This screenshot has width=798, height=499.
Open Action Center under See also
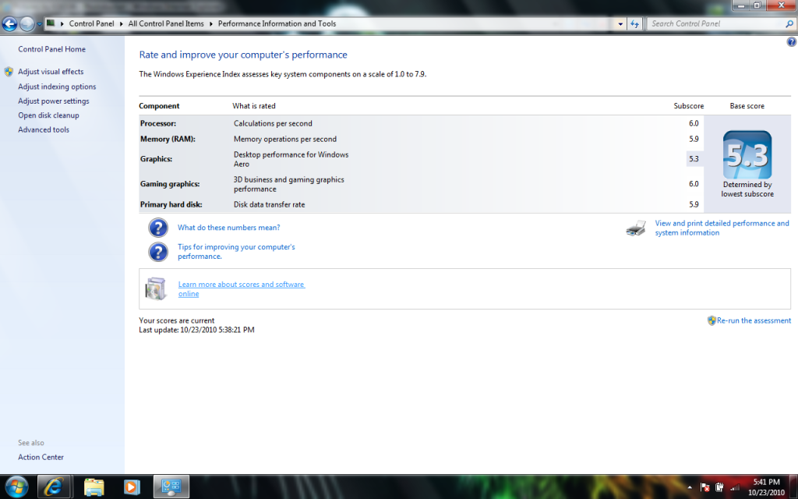coord(41,457)
